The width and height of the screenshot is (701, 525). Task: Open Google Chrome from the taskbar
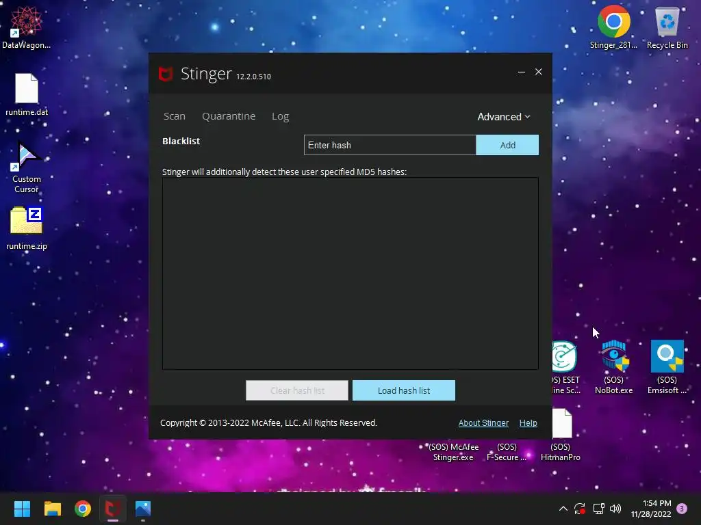83,509
